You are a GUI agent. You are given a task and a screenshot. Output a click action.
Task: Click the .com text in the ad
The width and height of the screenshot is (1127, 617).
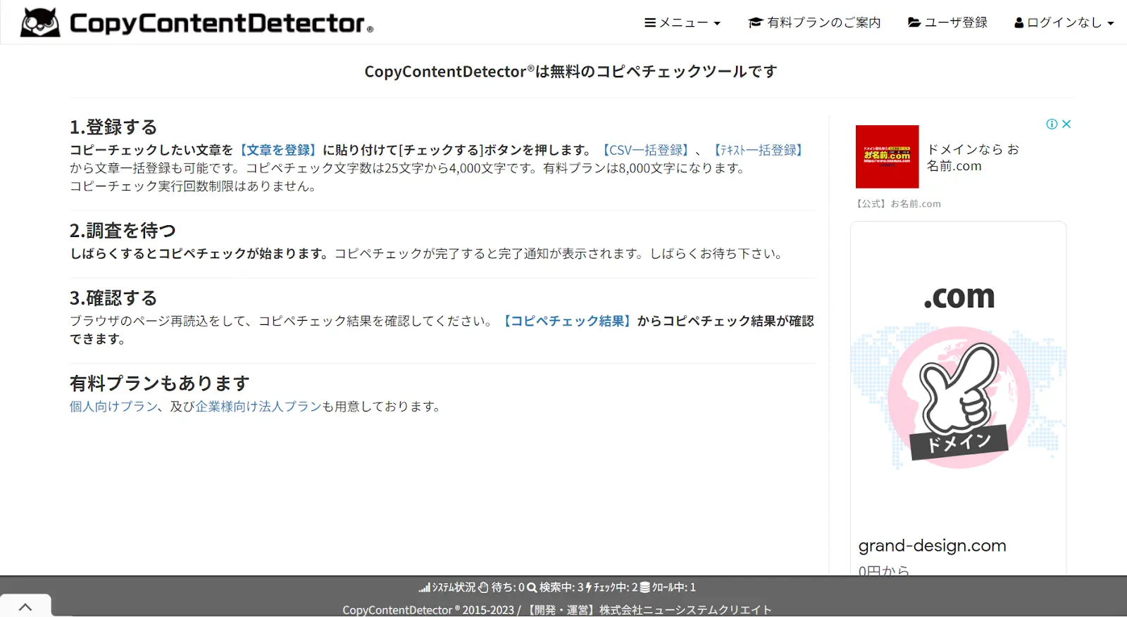959,297
